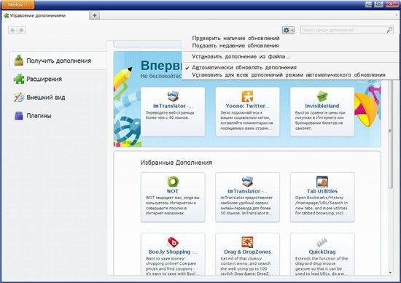Open ImTranslator title link in banner
401x283 pixels.
click(x=173, y=106)
